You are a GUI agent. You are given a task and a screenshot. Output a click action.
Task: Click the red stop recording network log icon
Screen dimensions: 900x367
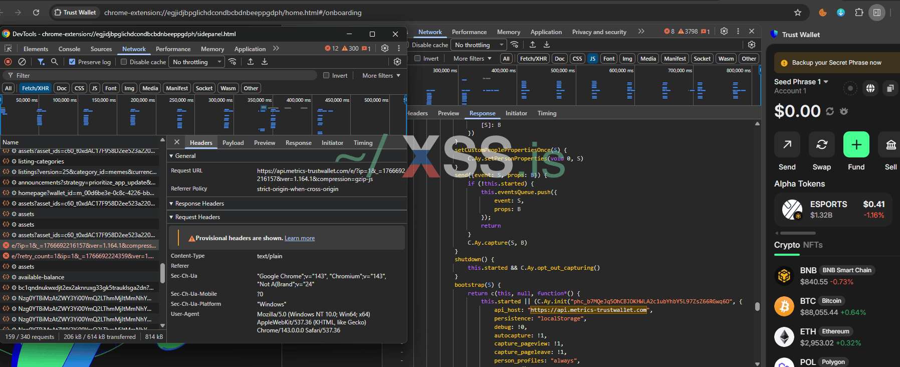pos(8,62)
